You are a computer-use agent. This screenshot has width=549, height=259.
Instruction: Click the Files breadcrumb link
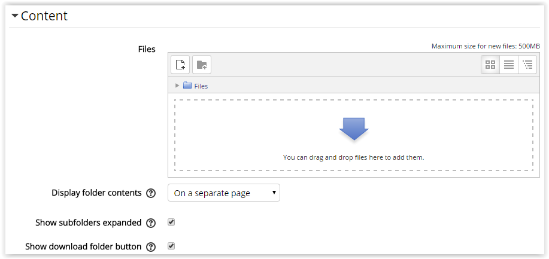201,86
